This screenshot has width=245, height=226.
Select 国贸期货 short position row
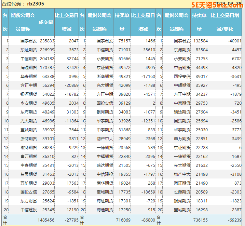[x=182, y=121]
